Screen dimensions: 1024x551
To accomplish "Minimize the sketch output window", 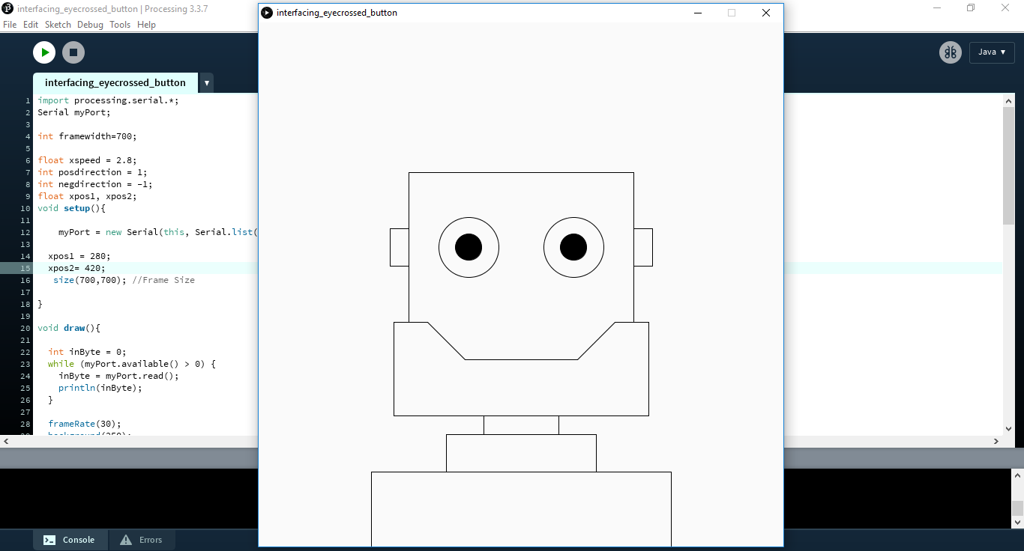I will pos(698,13).
